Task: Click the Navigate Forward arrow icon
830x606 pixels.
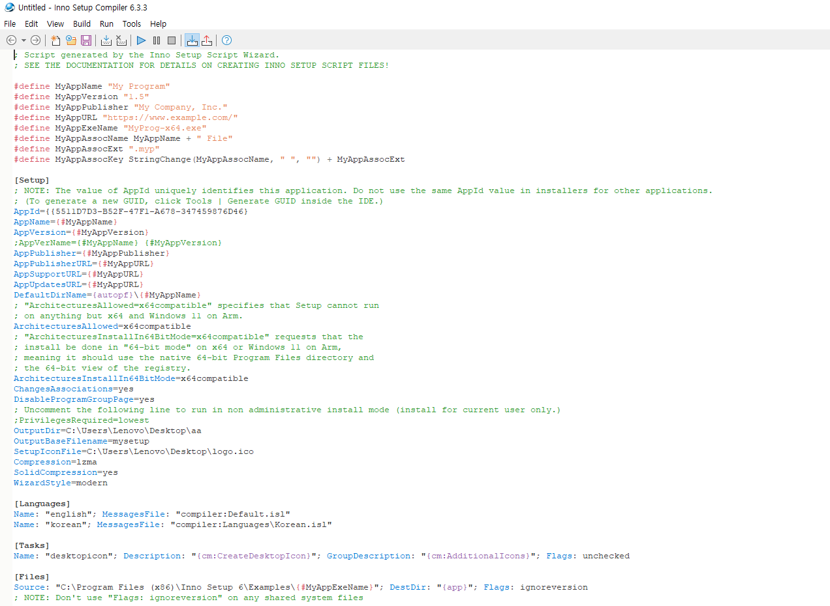Action: [35, 40]
